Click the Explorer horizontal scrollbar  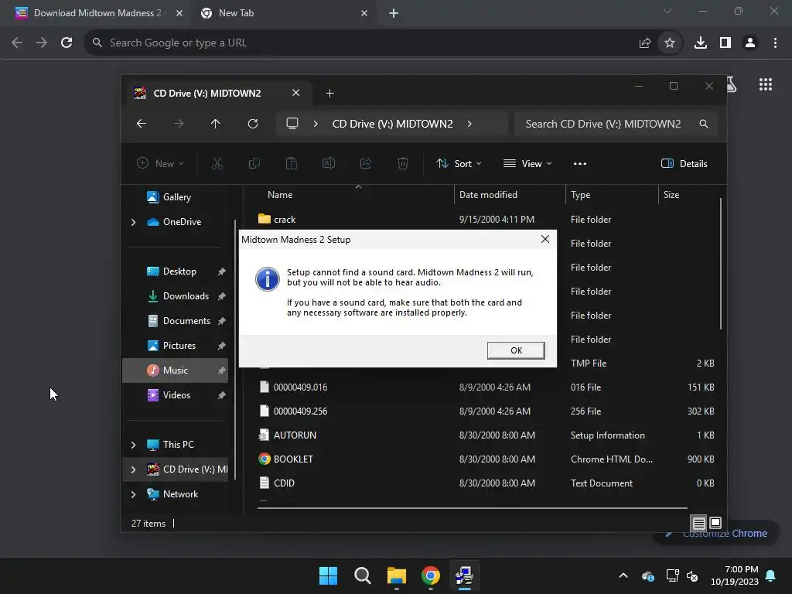473,507
